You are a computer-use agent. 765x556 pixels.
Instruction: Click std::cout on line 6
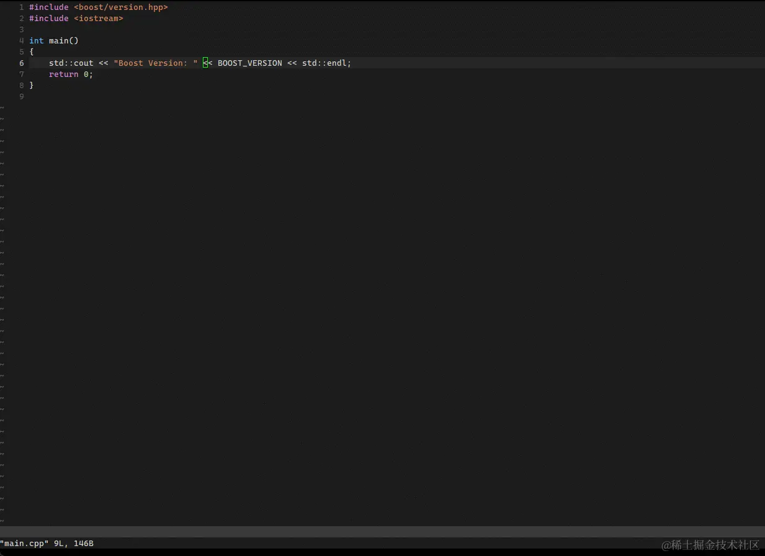pos(71,63)
